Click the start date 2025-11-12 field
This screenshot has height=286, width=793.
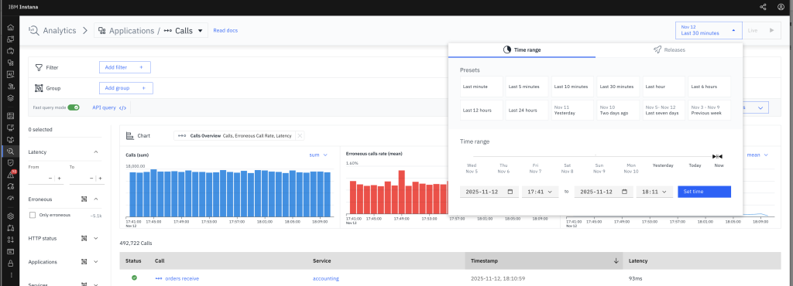489,192
